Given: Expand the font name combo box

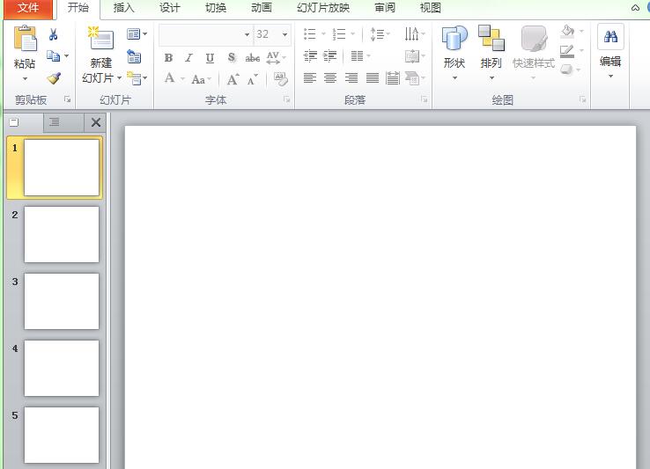Looking at the screenshot, I should click(247, 34).
